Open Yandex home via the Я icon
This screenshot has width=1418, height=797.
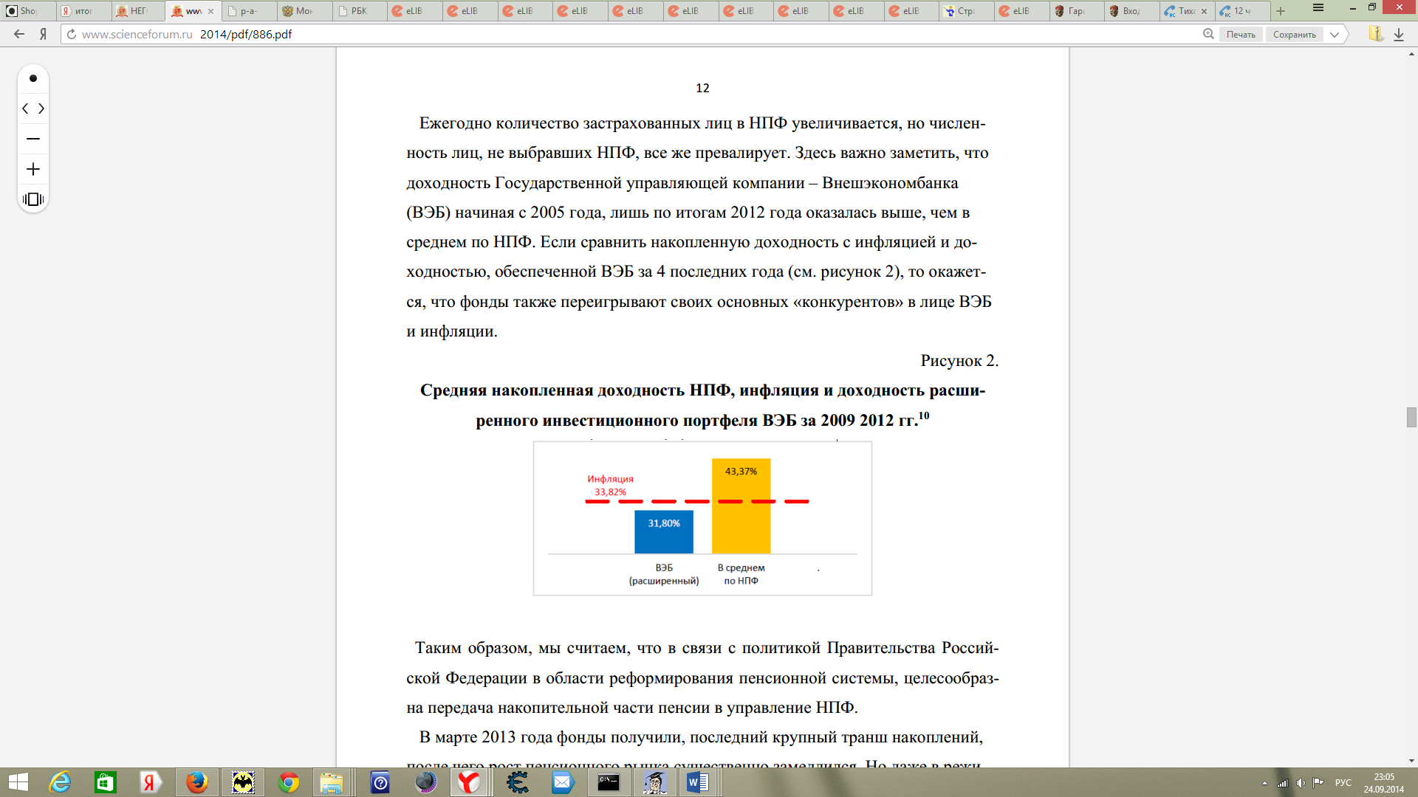(43, 34)
